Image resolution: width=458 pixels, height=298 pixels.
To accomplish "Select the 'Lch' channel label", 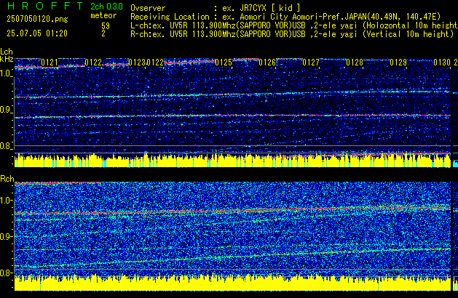I will tap(7, 52).
